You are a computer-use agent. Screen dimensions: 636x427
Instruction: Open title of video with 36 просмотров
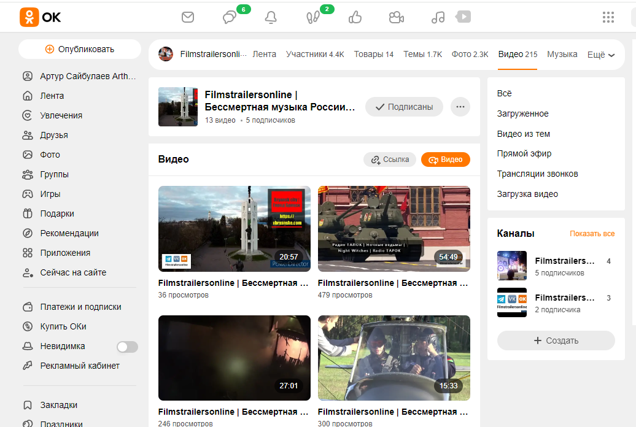[x=233, y=283]
